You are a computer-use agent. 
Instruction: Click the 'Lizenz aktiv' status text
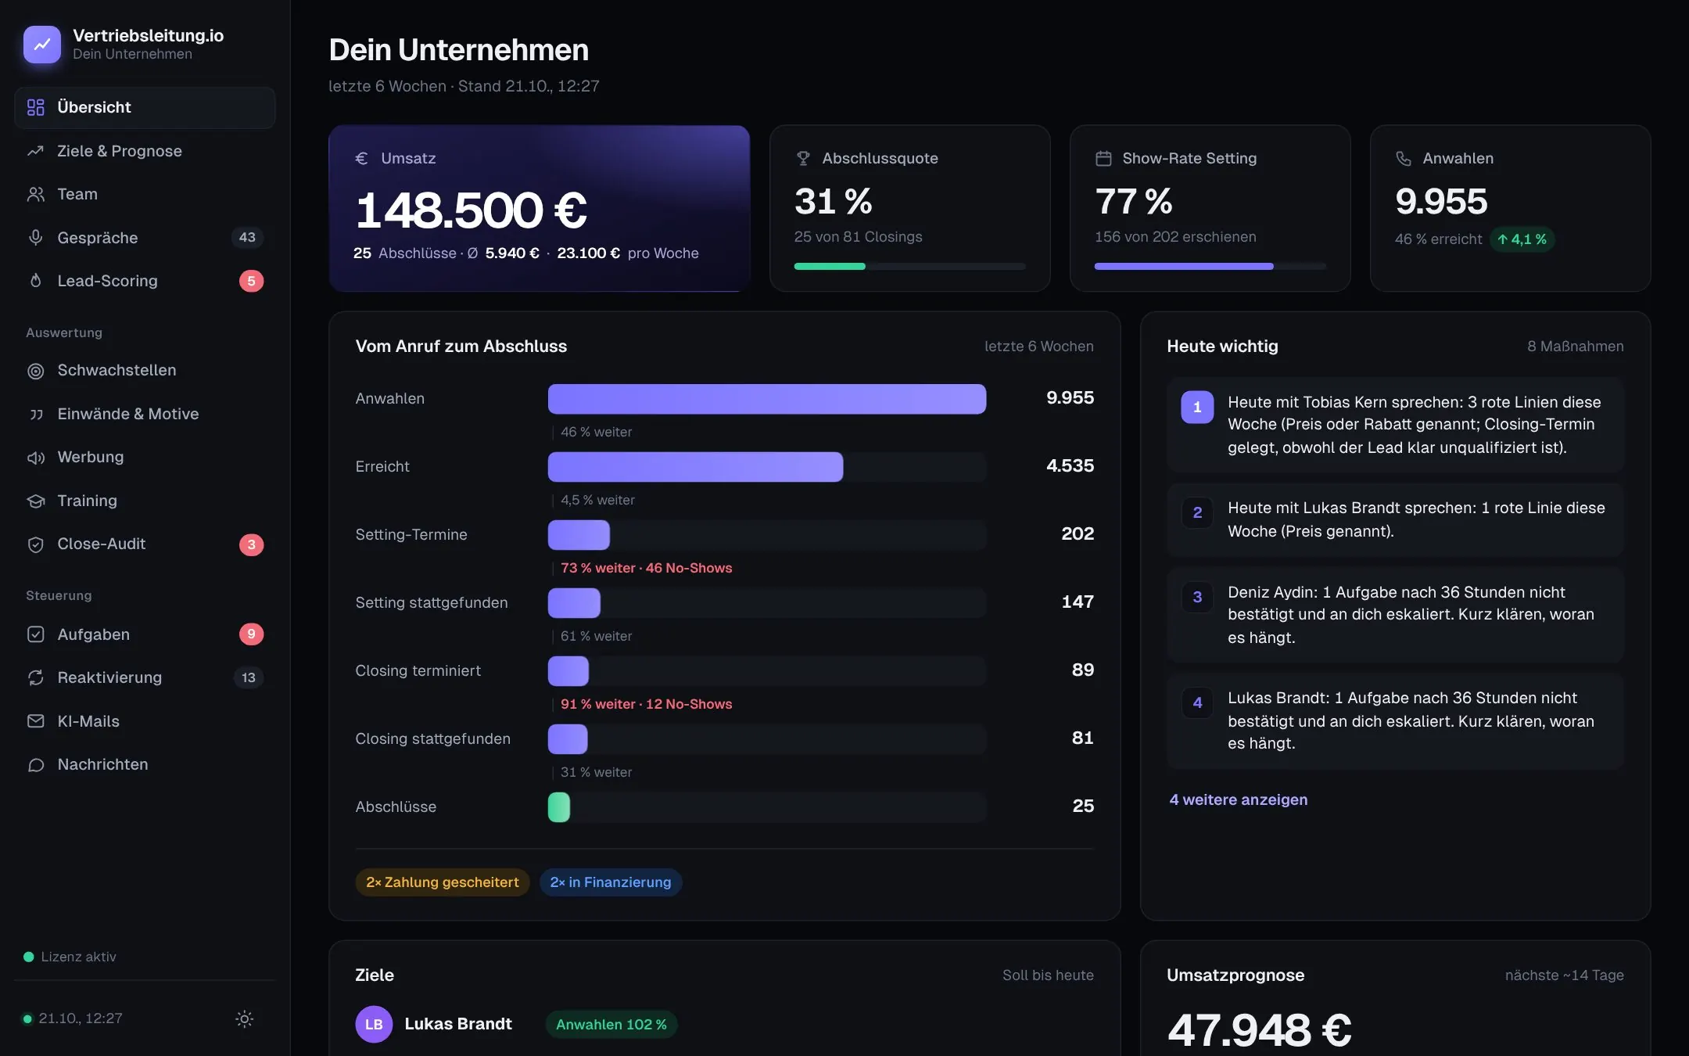pyautogui.click(x=78, y=957)
